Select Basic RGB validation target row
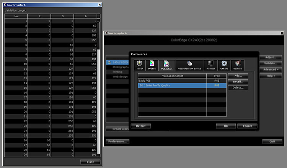Screen dimensions: 287x168 182,81
